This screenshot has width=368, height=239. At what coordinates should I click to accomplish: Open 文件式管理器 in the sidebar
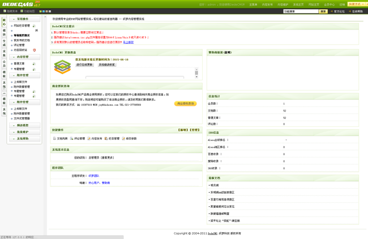click(x=22, y=118)
